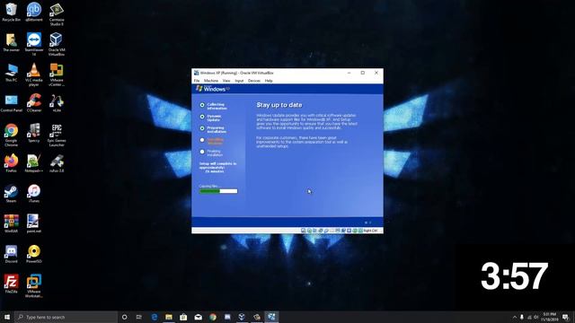
Task: Click the Dynamic Update setup step
Action: (x=210, y=118)
